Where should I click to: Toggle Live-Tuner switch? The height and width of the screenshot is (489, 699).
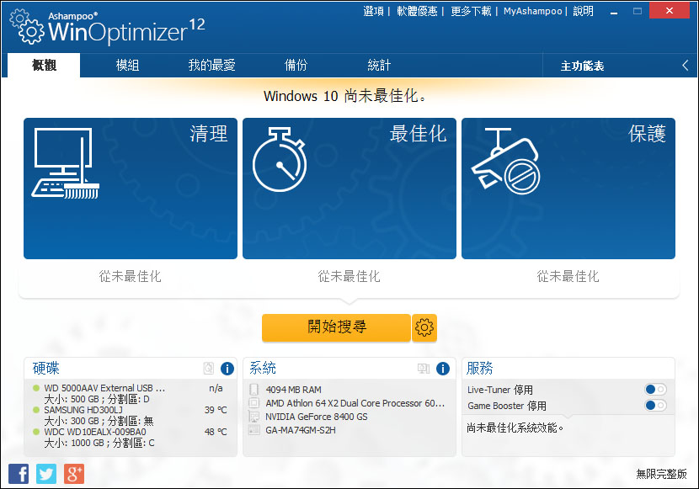655,390
